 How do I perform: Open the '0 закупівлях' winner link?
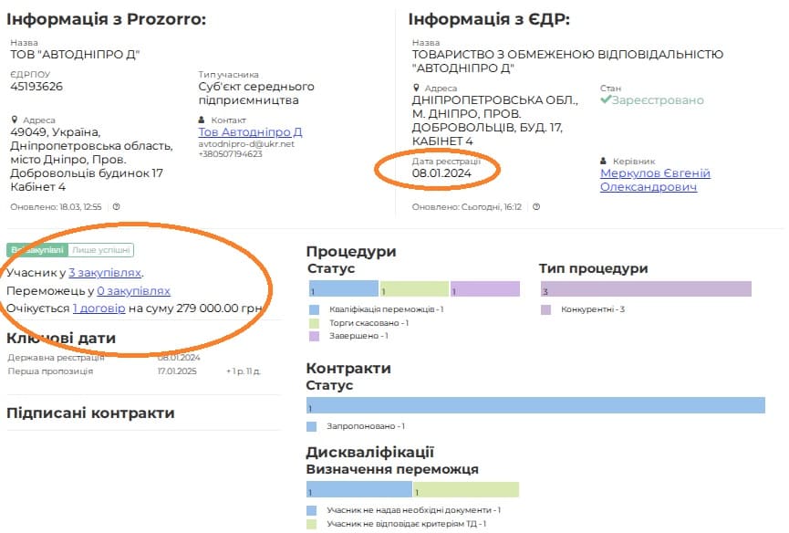click(133, 291)
